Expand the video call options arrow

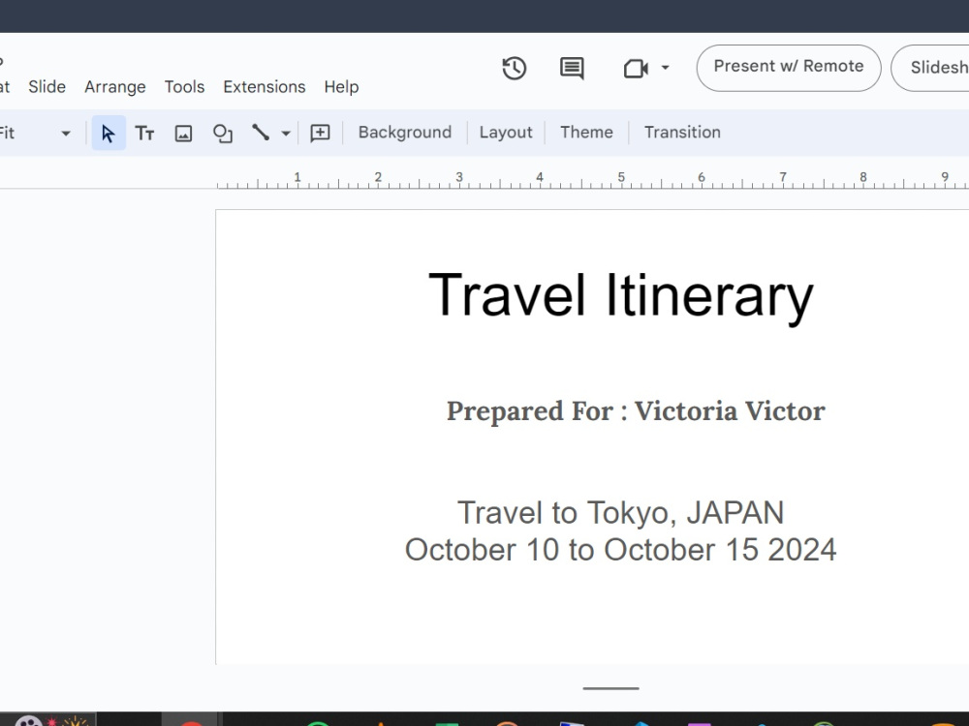click(x=665, y=68)
